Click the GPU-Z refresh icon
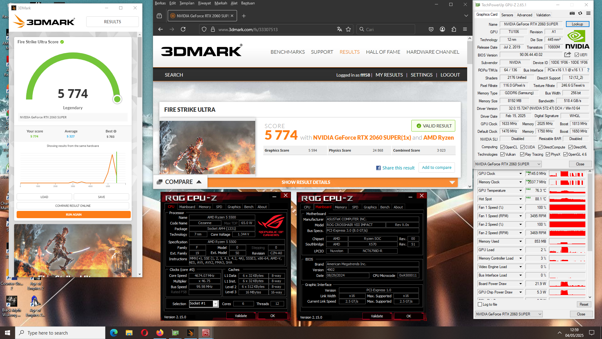Viewport: 602px width, 339px height. click(580, 13)
